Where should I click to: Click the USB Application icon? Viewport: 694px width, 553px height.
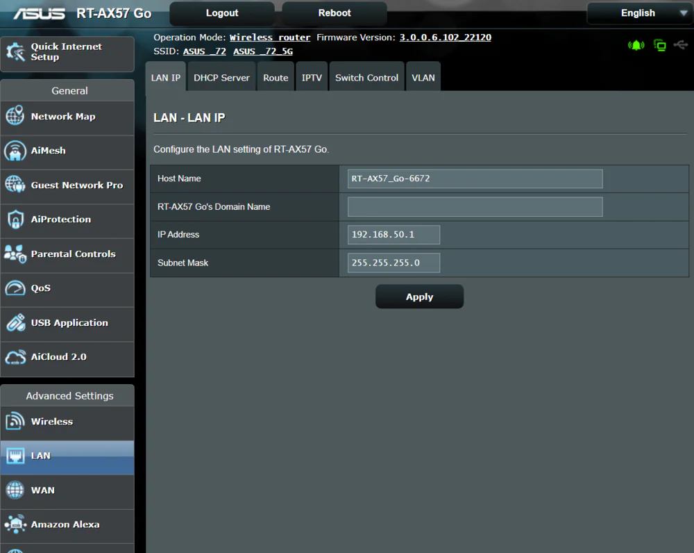click(15, 322)
